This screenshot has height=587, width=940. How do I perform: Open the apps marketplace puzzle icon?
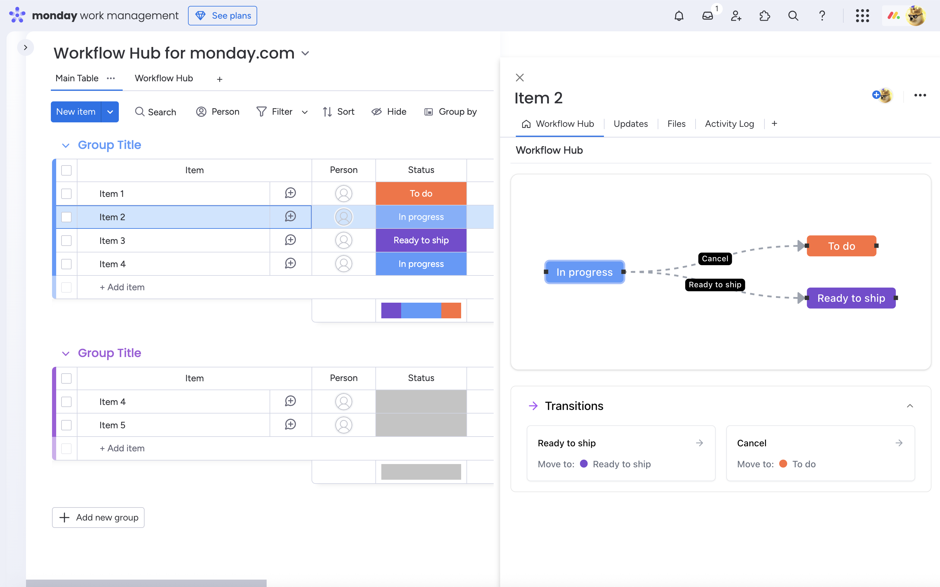click(764, 16)
